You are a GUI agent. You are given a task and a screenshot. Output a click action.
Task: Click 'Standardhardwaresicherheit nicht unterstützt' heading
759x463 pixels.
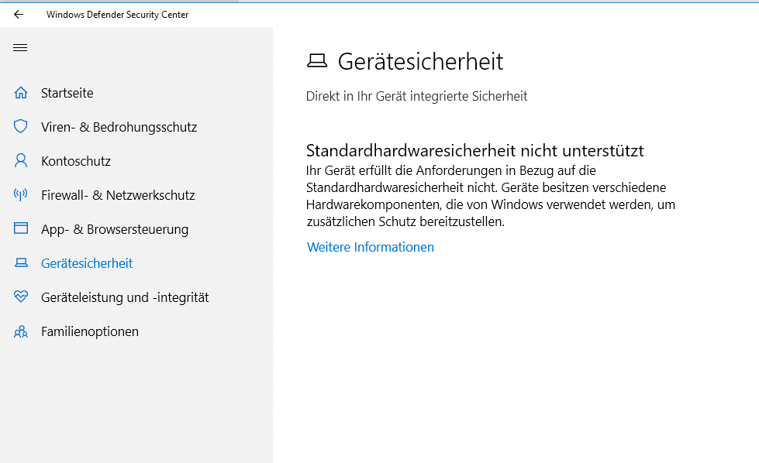point(474,151)
